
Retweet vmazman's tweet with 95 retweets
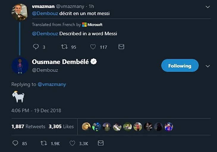point(64,47)
